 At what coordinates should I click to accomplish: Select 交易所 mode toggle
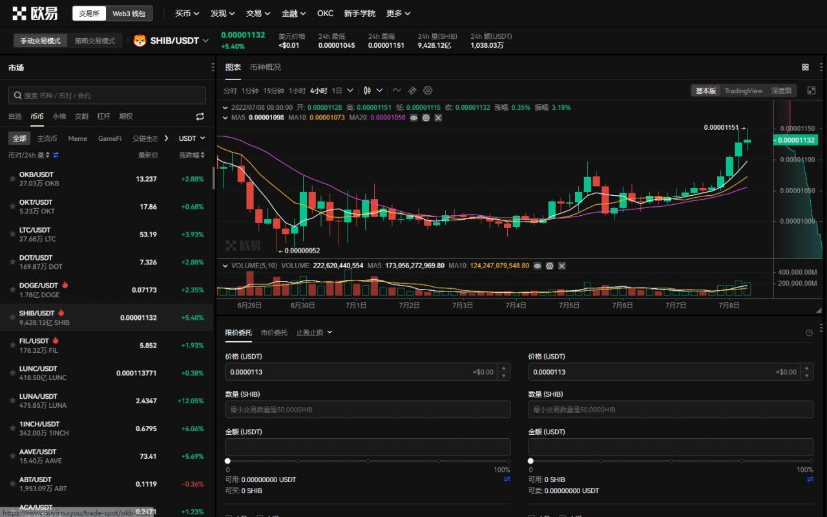click(89, 13)
